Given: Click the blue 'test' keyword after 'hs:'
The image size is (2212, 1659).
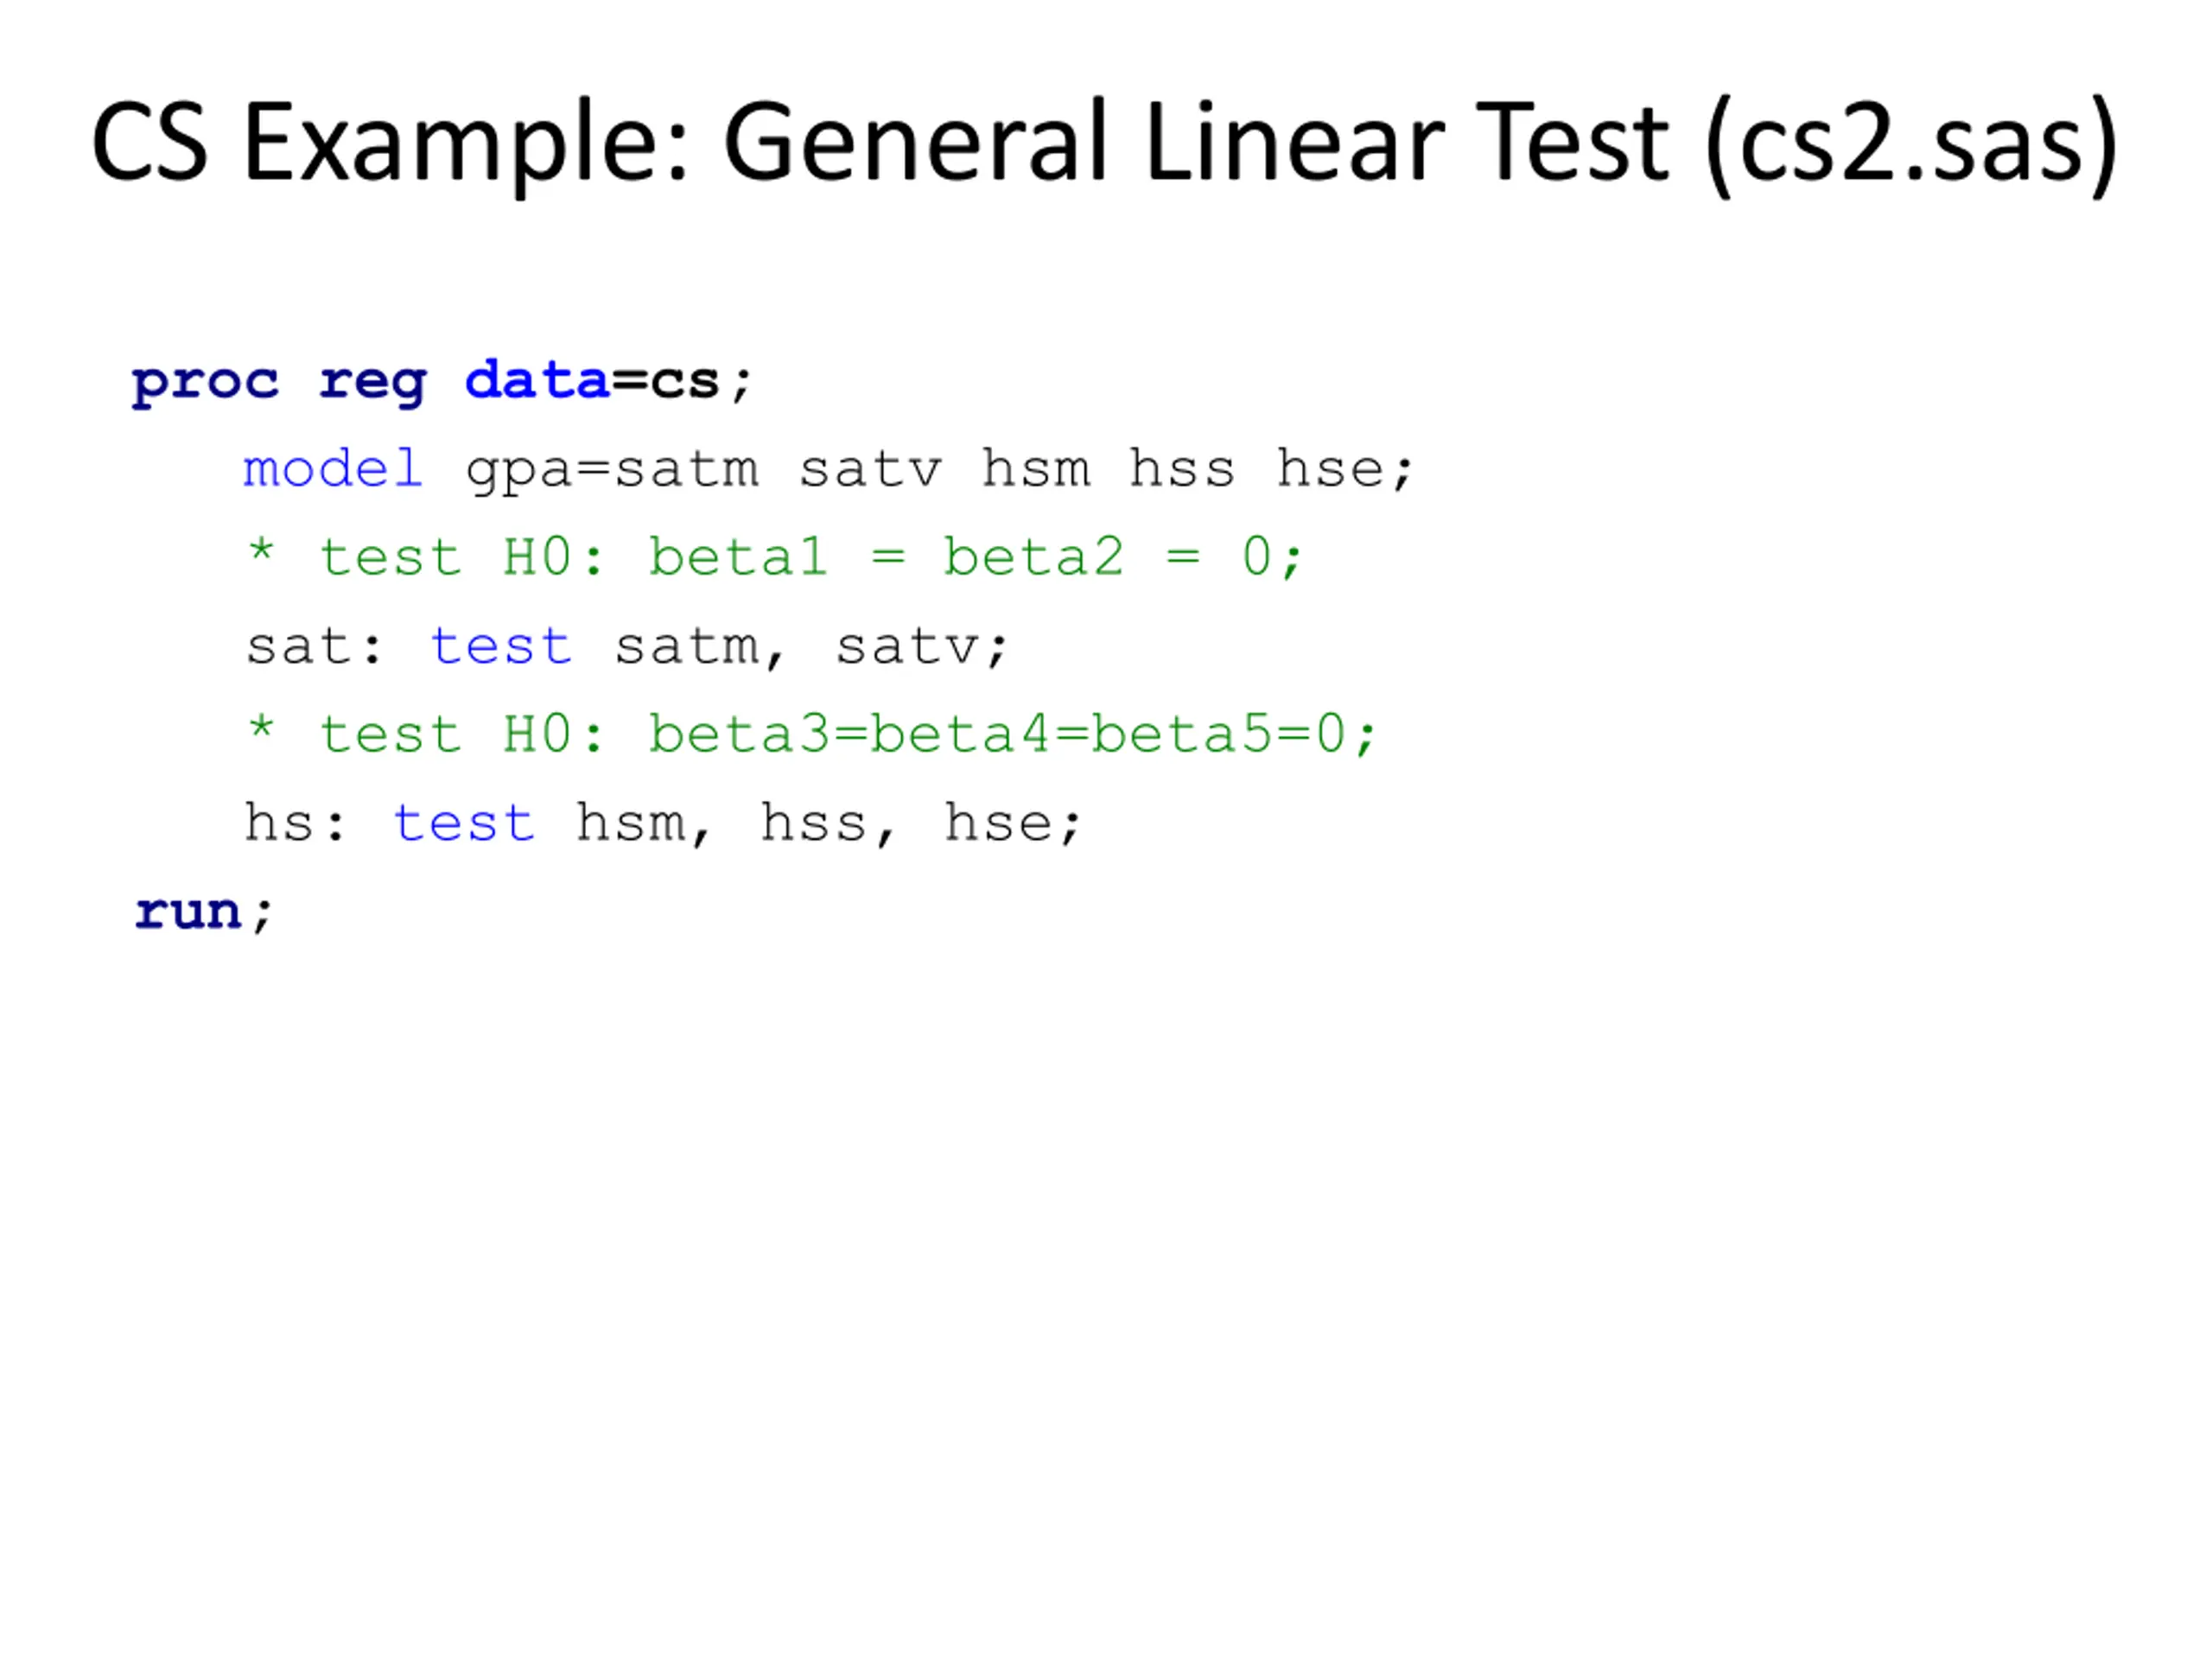Looking at the screenshot, I should 464,824.
